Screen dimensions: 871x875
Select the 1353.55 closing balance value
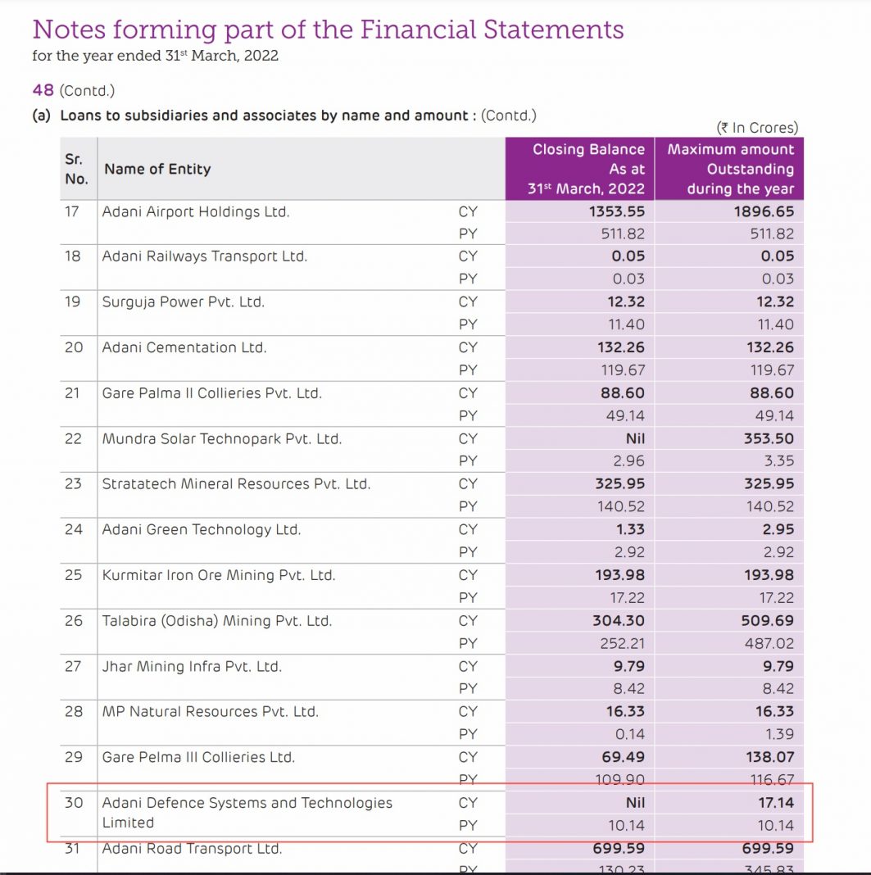tap(616, 212)
